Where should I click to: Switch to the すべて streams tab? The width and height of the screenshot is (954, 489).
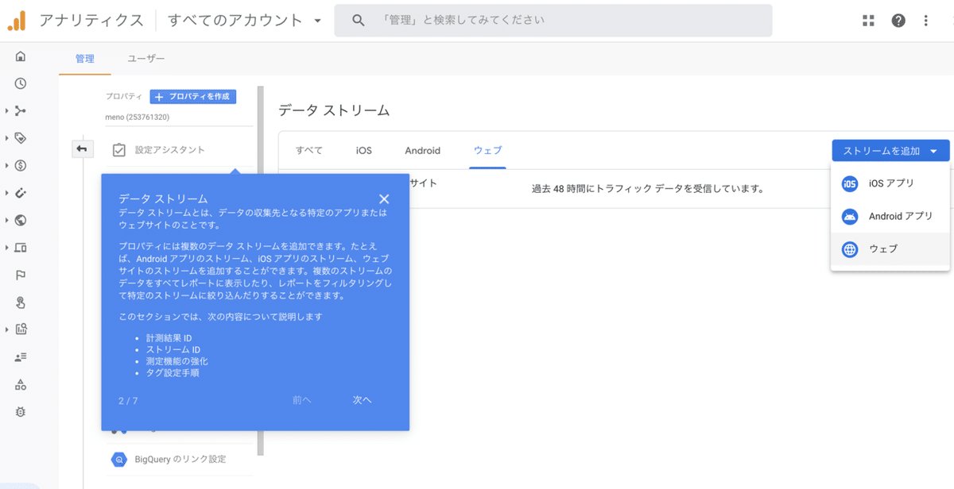pos(309,150)
